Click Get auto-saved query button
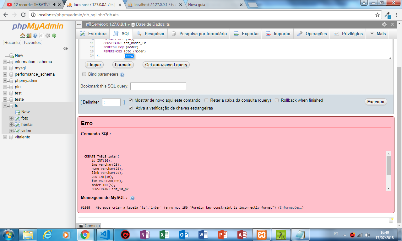The image size is (402, 241). (x=166, y=65)
